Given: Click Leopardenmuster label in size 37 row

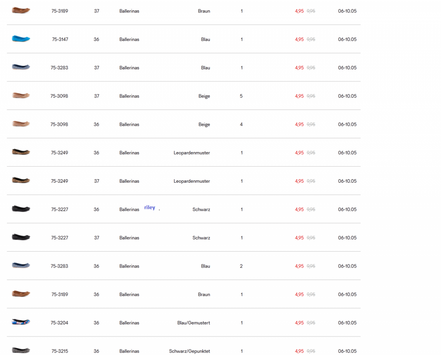Looking at the screenshot, I should (x=192, y=181).
